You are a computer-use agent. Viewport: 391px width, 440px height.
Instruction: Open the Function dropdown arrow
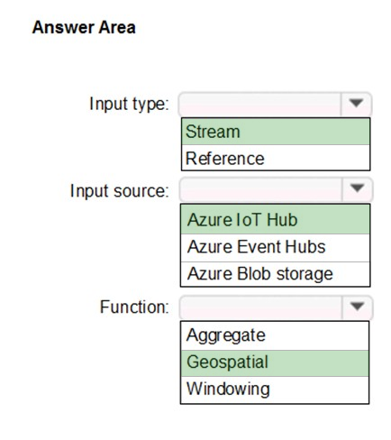(x=357, y=307)
